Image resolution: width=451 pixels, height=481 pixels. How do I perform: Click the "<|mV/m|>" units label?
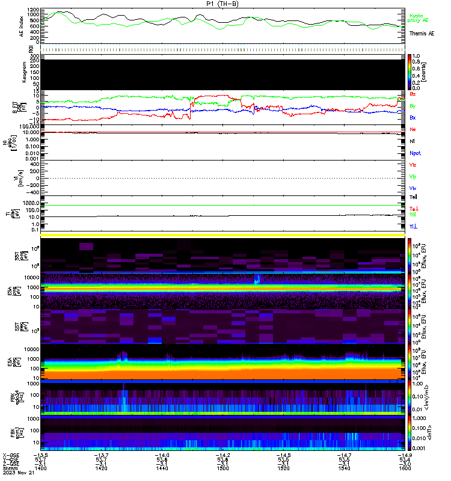pyautogui.click(x=426, y=397)
